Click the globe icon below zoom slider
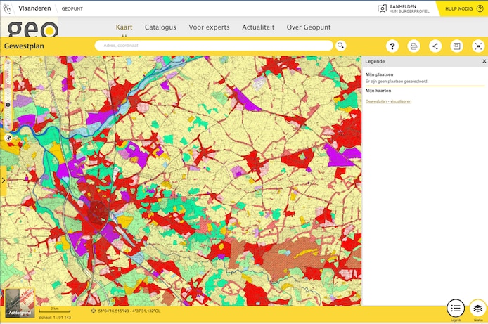This screenshot has width=488, height=324. point(8,138)
